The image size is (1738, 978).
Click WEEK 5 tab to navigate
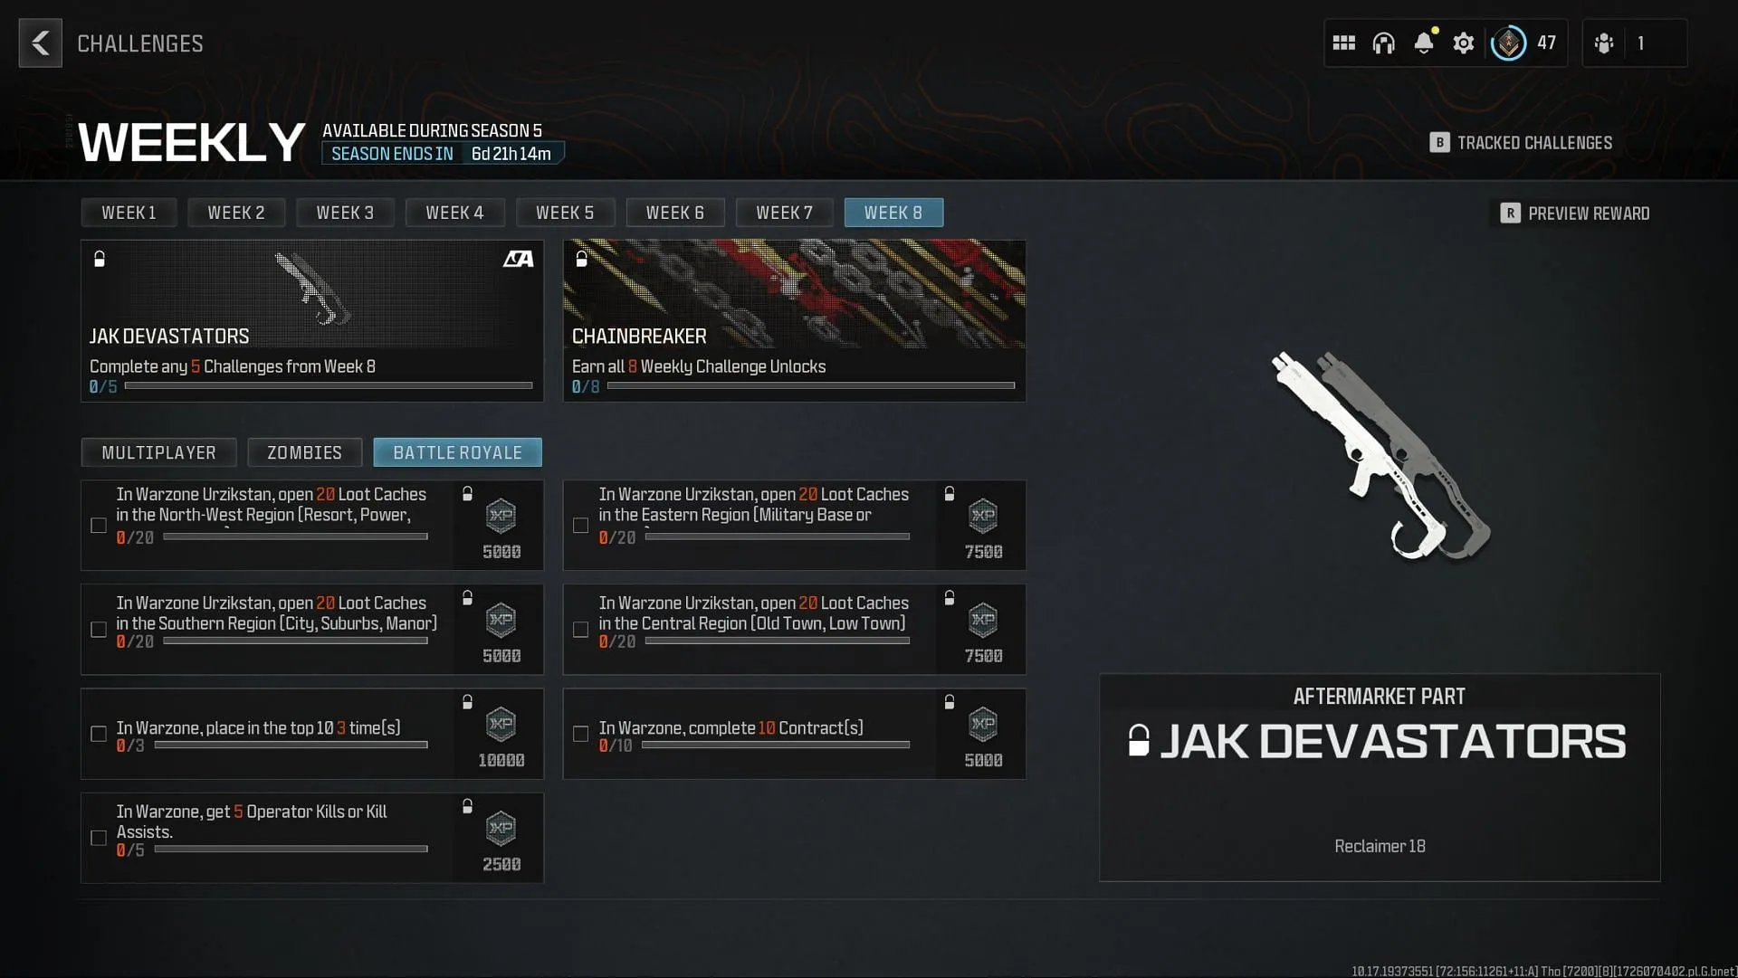[x=563, y=213]
